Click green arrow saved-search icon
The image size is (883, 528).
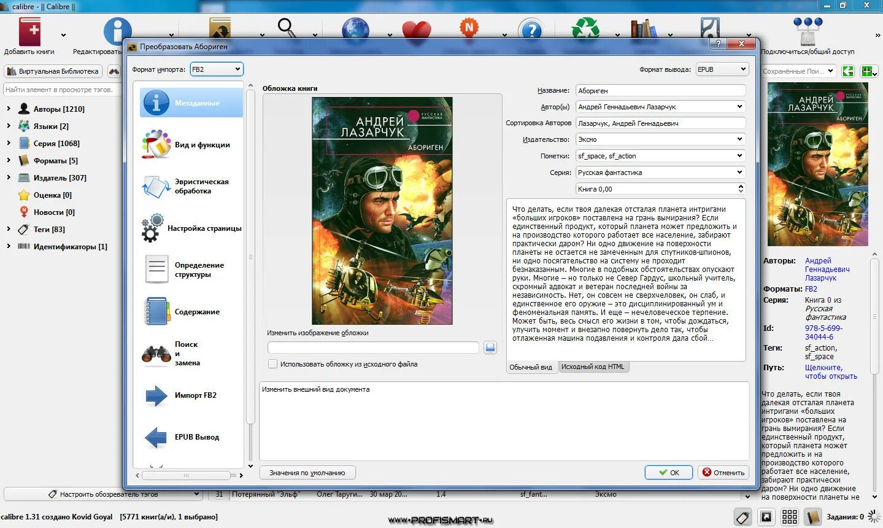point(848,71)
